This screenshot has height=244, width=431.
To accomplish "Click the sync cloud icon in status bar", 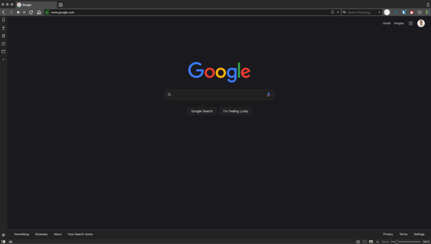I will (x=11, y=241).
